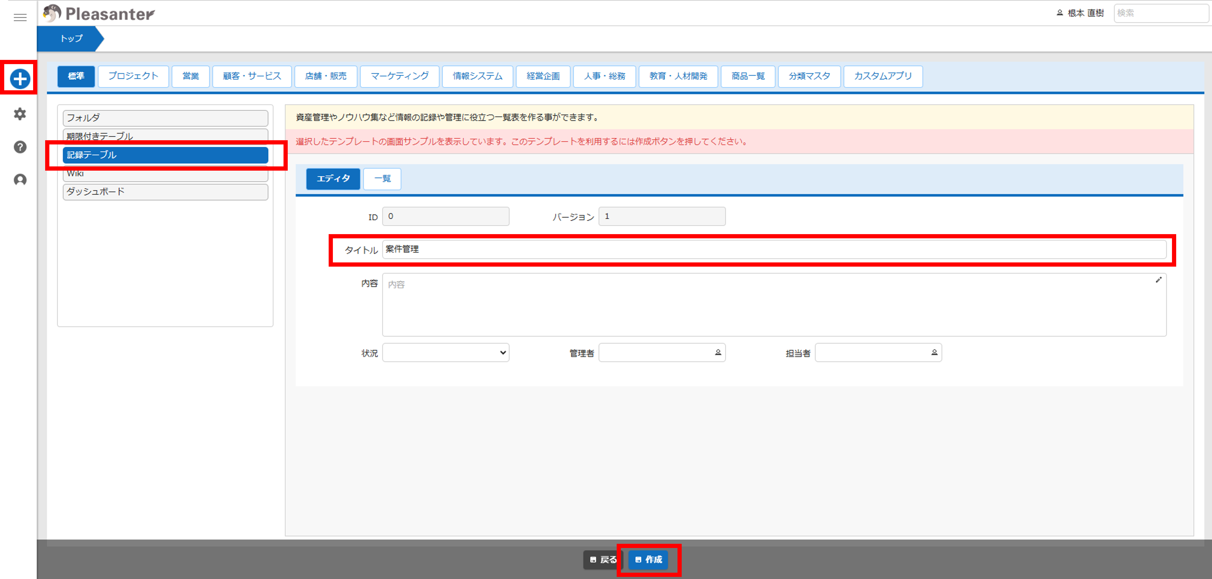Open the help question mark icon
Viewport: 1212px width, 579px height.
pyautogui.click(x=20, y=147)
